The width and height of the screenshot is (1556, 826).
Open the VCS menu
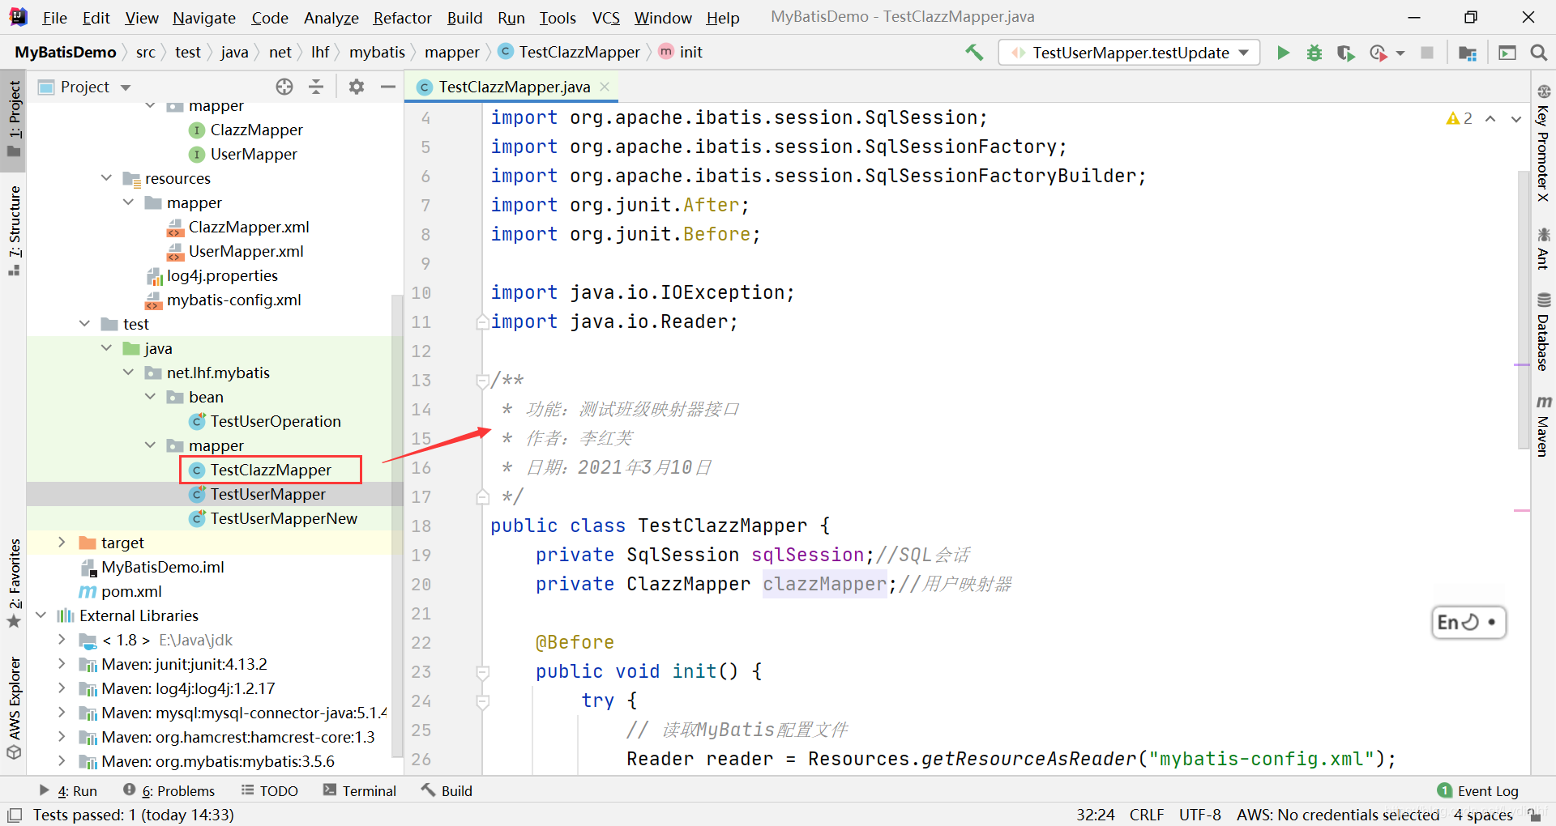click(x=605, y=18)
